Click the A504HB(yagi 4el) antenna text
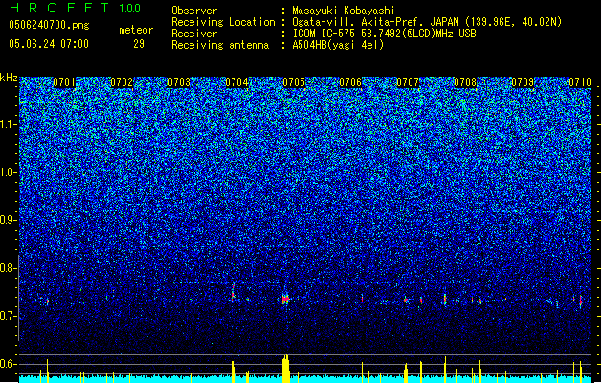The width and height of the screenshot is (602, 383). 338,45
